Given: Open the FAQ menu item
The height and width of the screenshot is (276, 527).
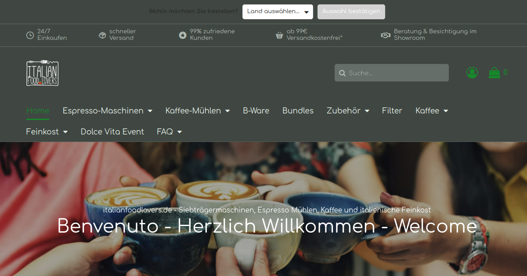Looking at the screenshot, I should [x=165, y=132].
